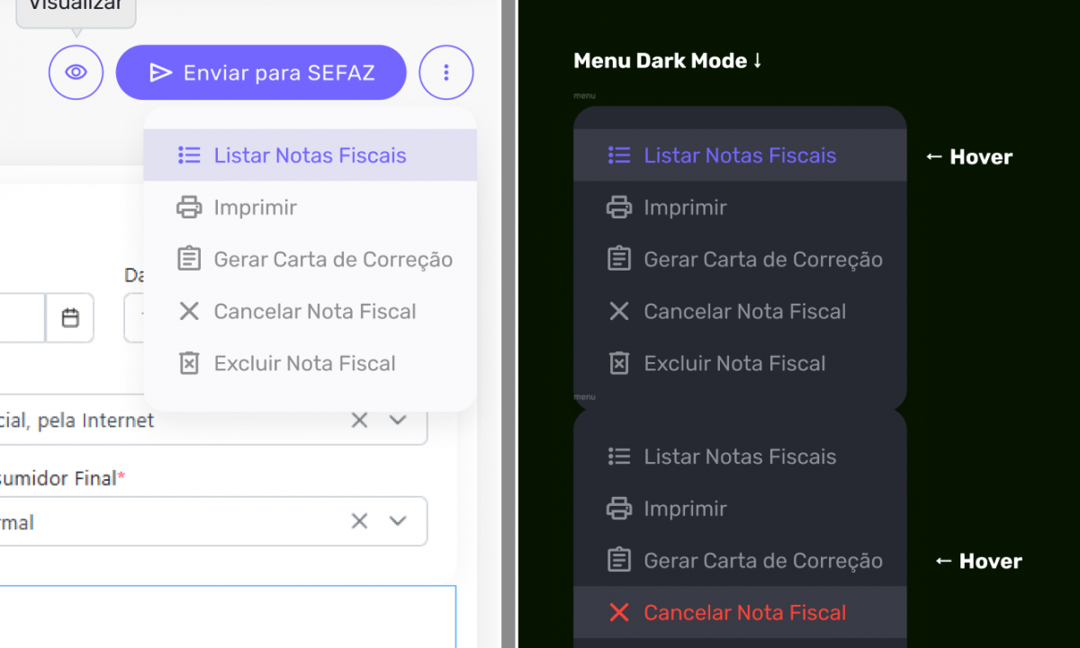The height and width of the screenshot is (648, 1080).
Task: Click trash icon for Excluir Nota Fiscal
Action: click(189, 364)
